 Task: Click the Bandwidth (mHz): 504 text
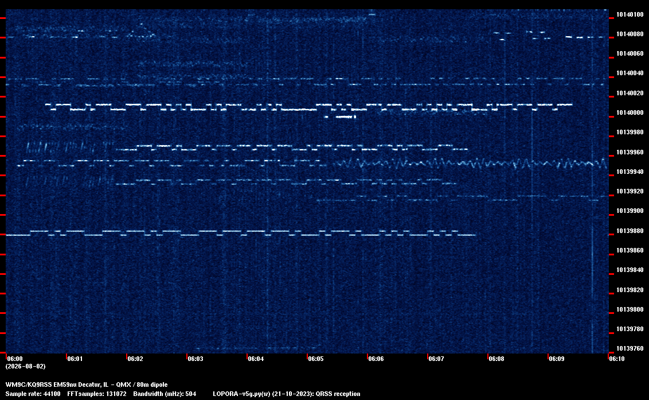click(165, 394)
